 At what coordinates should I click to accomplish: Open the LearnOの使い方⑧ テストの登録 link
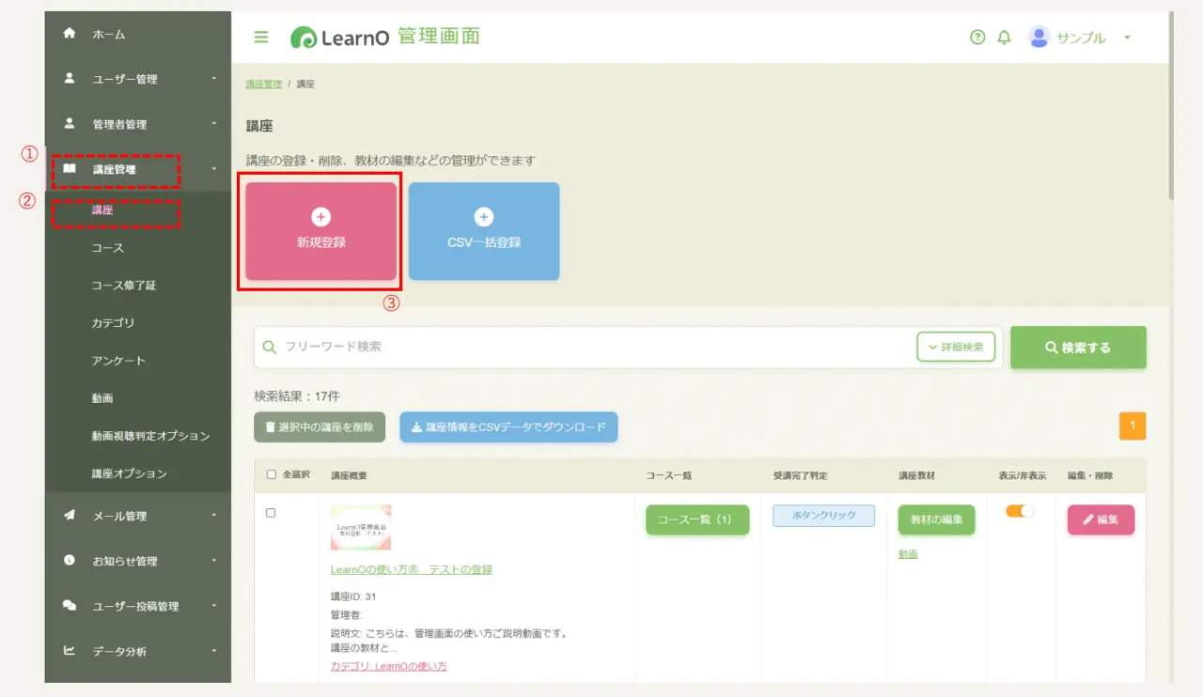click(411, 569)
